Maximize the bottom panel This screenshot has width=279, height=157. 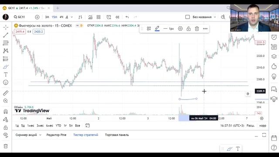pyautogui.click(x=264, y=135)
